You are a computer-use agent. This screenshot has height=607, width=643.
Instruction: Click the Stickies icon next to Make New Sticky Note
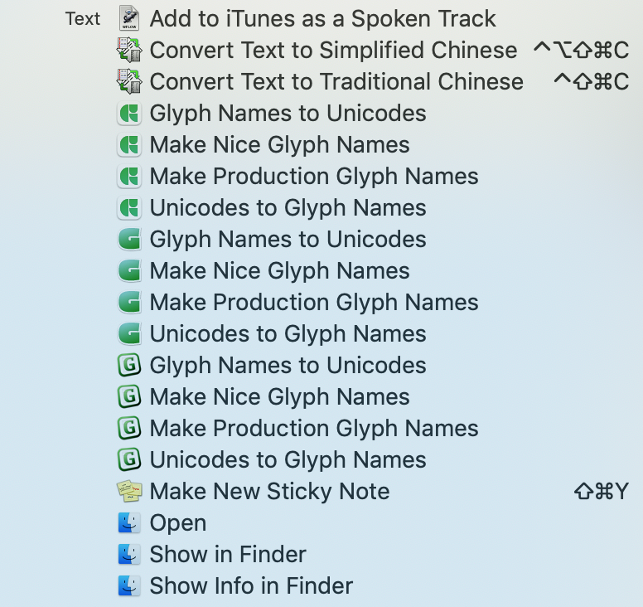(x=129, y=491)
